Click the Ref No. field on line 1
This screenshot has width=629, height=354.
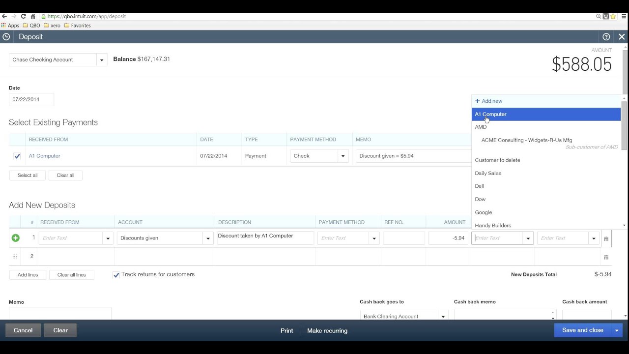[404, 238]
